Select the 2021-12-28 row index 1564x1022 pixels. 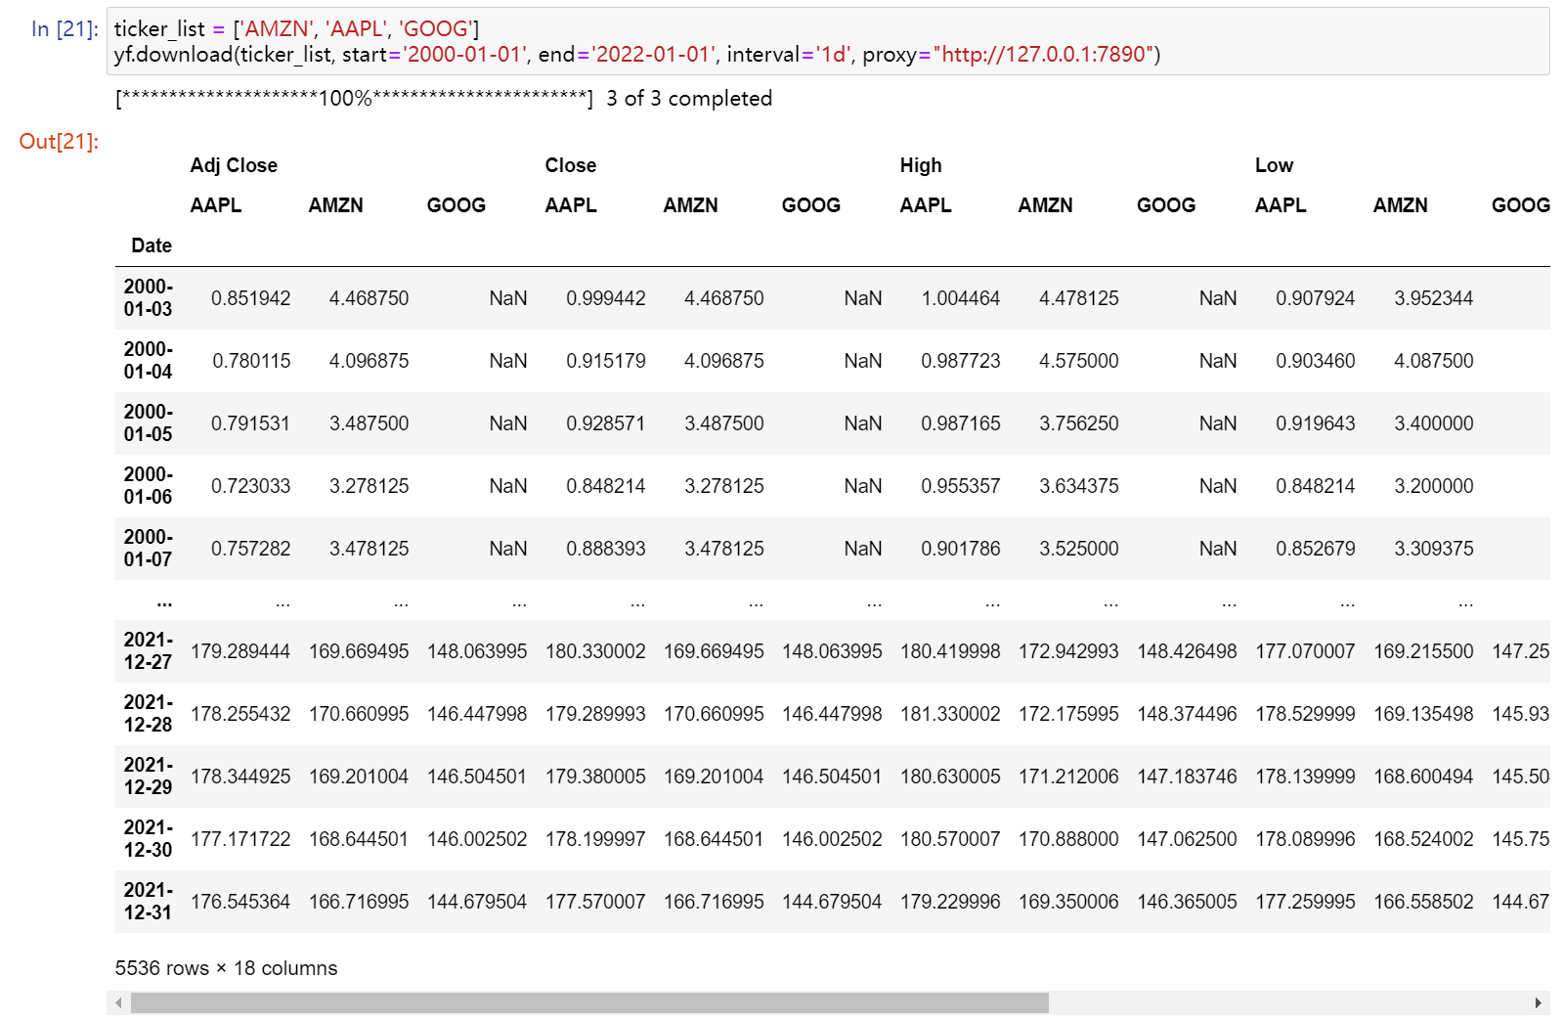148,713
